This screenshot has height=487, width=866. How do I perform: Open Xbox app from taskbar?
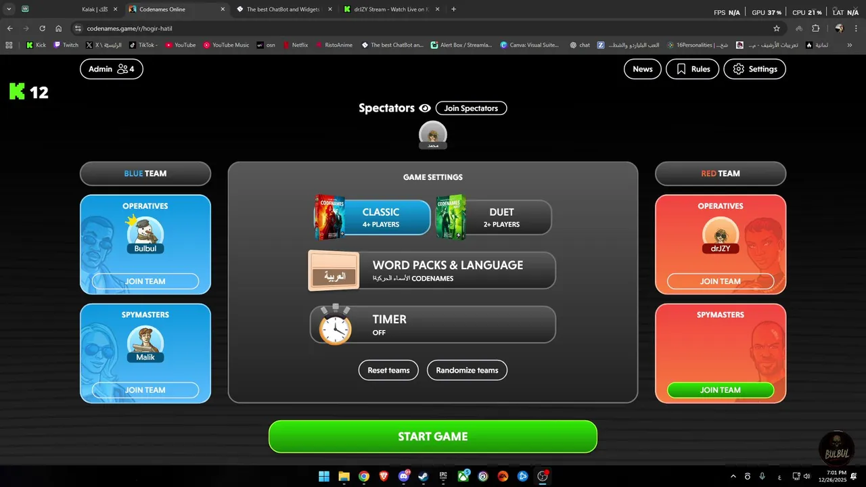point(463,476)
